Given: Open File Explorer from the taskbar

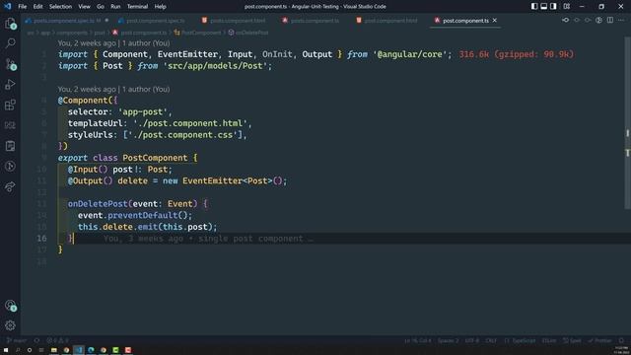Looking at the screenshot, I should tap(54, 350).
